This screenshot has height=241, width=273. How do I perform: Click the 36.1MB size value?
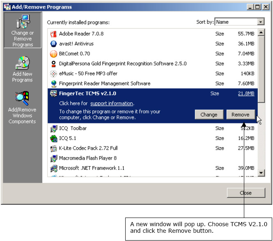point(246,44)
